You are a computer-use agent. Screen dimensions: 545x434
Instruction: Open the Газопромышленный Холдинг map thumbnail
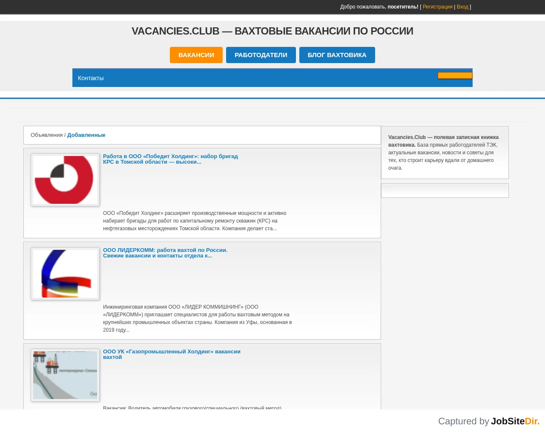[x=65, y=375]
